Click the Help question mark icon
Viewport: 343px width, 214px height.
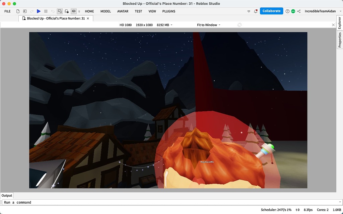click(287, 11)
